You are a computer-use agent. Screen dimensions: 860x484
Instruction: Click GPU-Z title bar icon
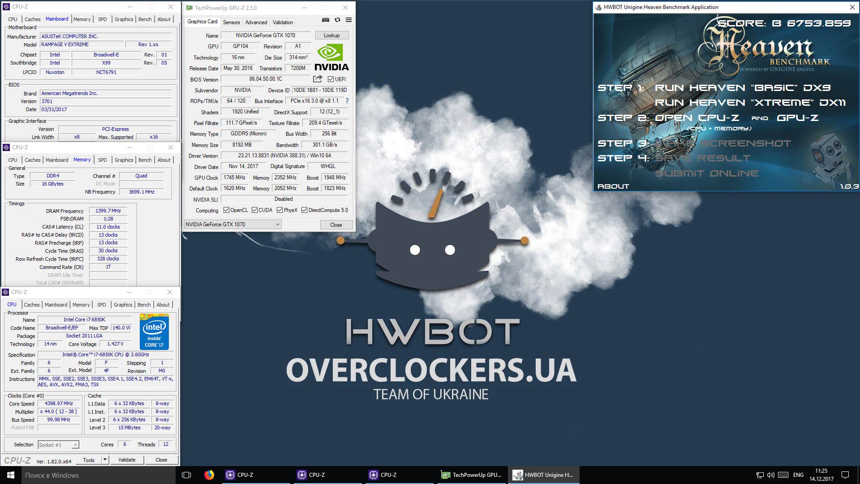(189, 8)
